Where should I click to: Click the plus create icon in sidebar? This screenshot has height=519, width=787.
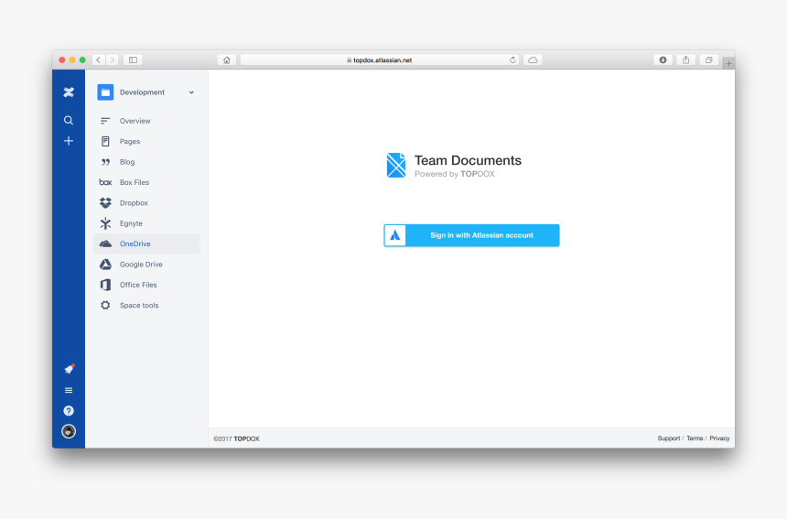click(69, 141)
